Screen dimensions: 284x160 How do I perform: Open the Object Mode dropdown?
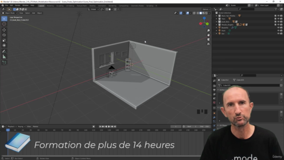[x=10, y=13]
